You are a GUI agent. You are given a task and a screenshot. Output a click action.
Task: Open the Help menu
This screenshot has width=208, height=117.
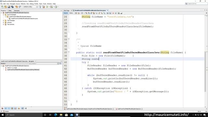[x=54, y=4]
